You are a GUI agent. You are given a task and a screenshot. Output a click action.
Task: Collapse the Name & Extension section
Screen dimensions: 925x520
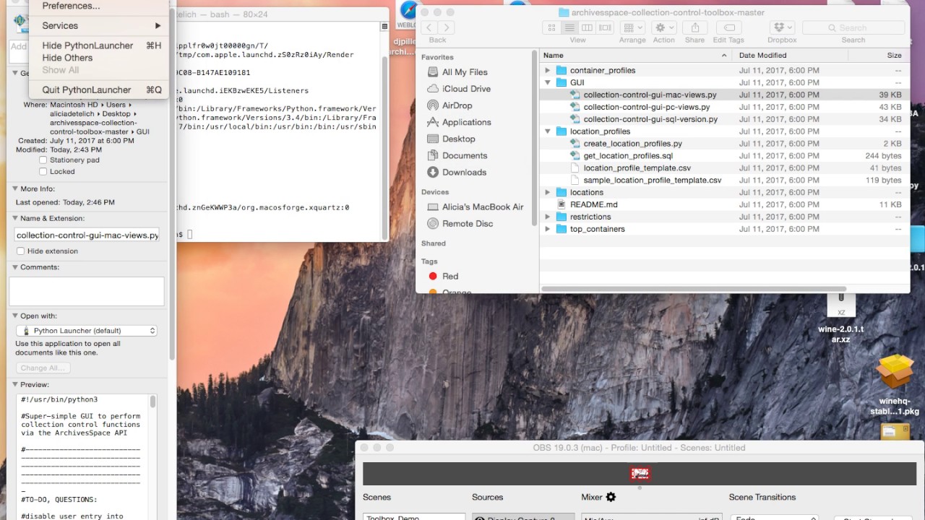[14, 218]
